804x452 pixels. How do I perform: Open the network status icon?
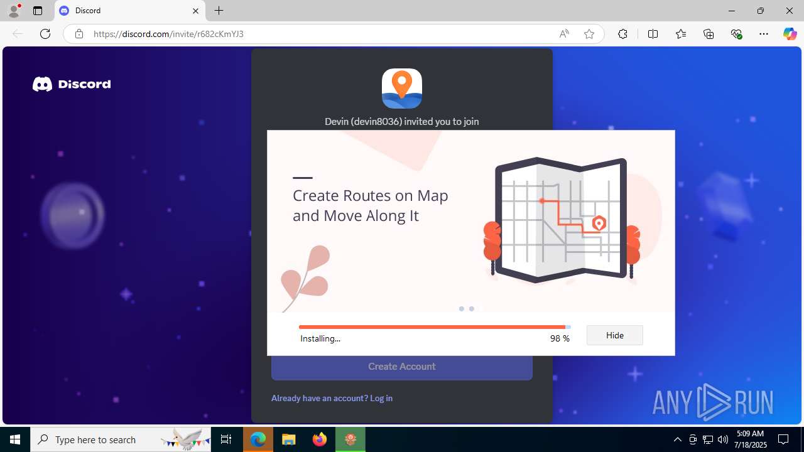pos(708,439)
